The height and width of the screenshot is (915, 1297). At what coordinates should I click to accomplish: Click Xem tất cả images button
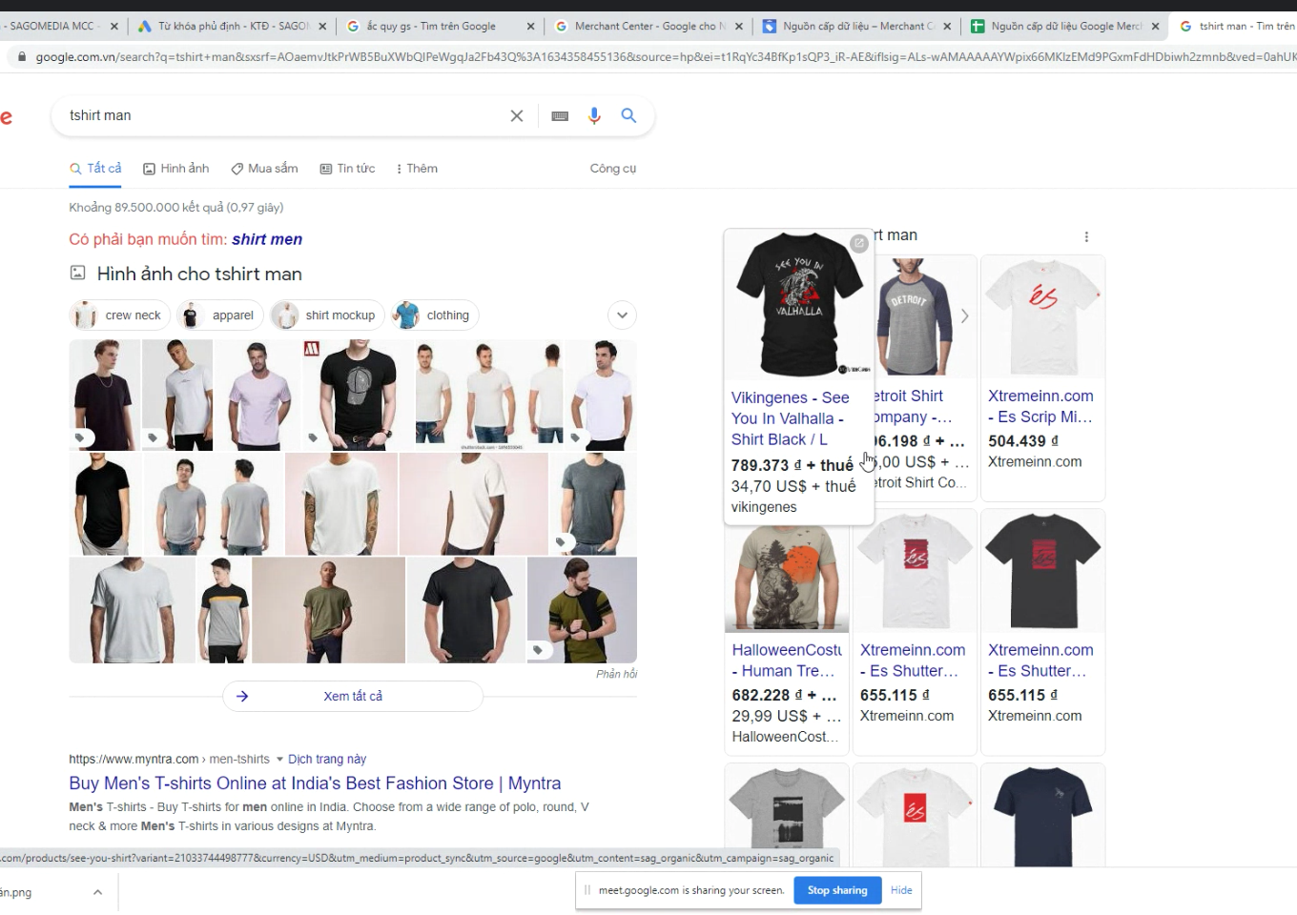coord(353,696)
